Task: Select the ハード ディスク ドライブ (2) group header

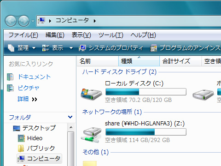Action: 119,72
